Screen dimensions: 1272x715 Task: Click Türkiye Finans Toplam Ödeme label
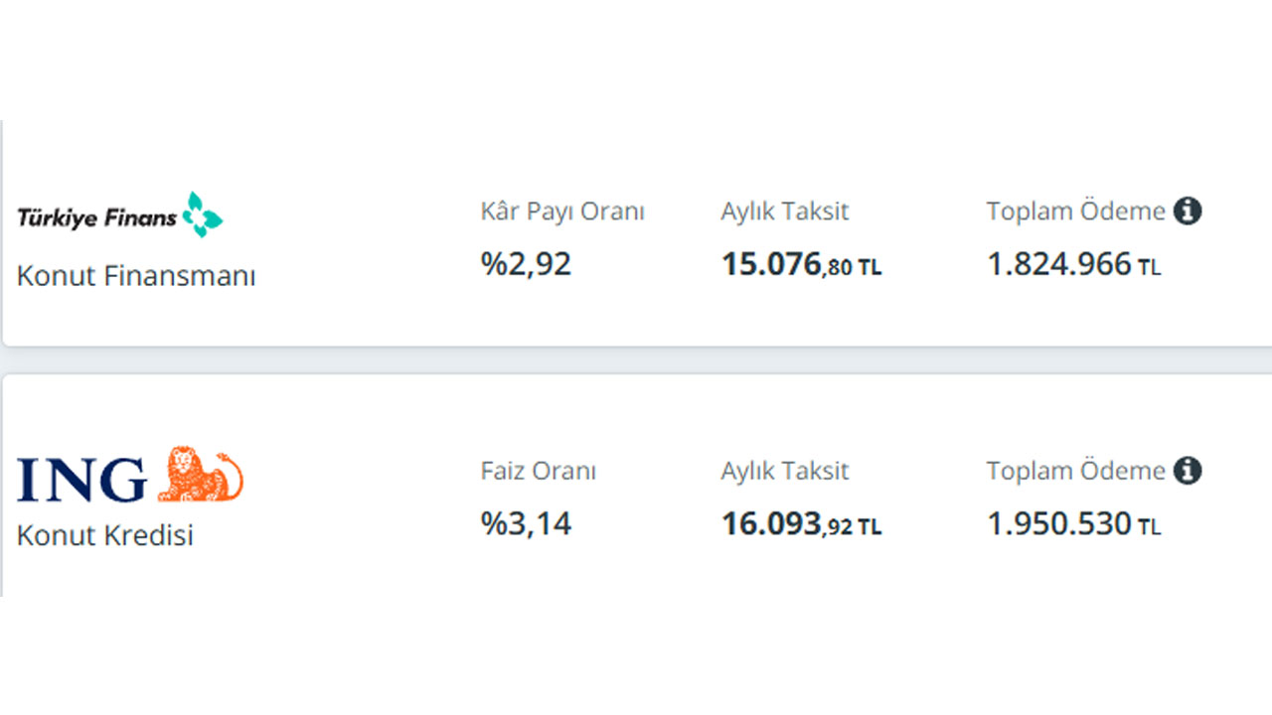[x=1075, y=212]
